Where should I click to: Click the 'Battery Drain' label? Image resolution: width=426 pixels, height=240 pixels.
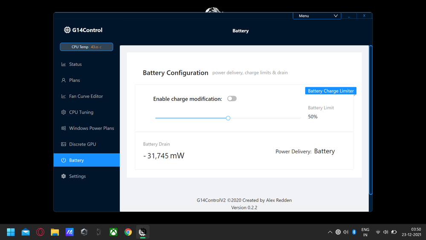pos(156,144)
